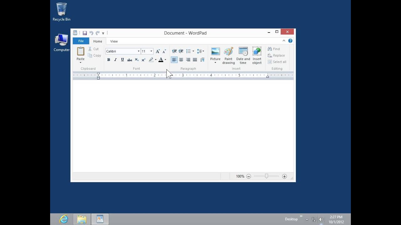Image resolution: width=401 pixels, height=225 pixels.
Task: Click the volume speaker tray icon
Action: coord(321,219)
